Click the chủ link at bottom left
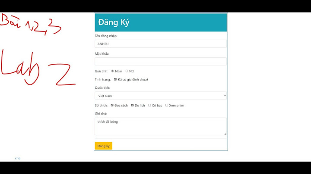Screen dimensions: 311x174 (18, 158)
